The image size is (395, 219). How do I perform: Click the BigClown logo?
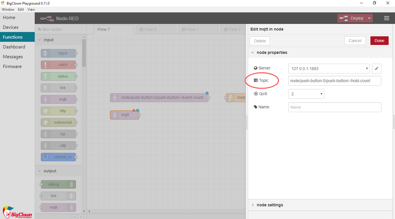click(x=17, y=212)
